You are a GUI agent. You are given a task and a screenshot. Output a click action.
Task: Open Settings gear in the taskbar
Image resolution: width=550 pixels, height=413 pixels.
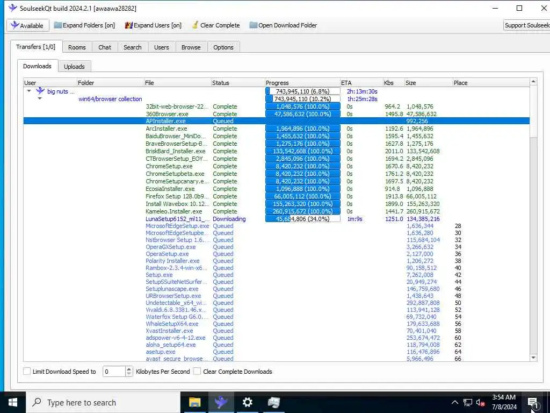pos(247,402)
